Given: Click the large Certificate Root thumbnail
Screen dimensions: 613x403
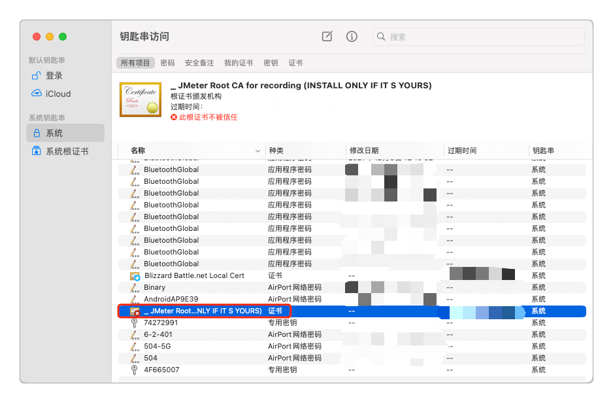Looking at the screenshot, I should pos(141,100).
